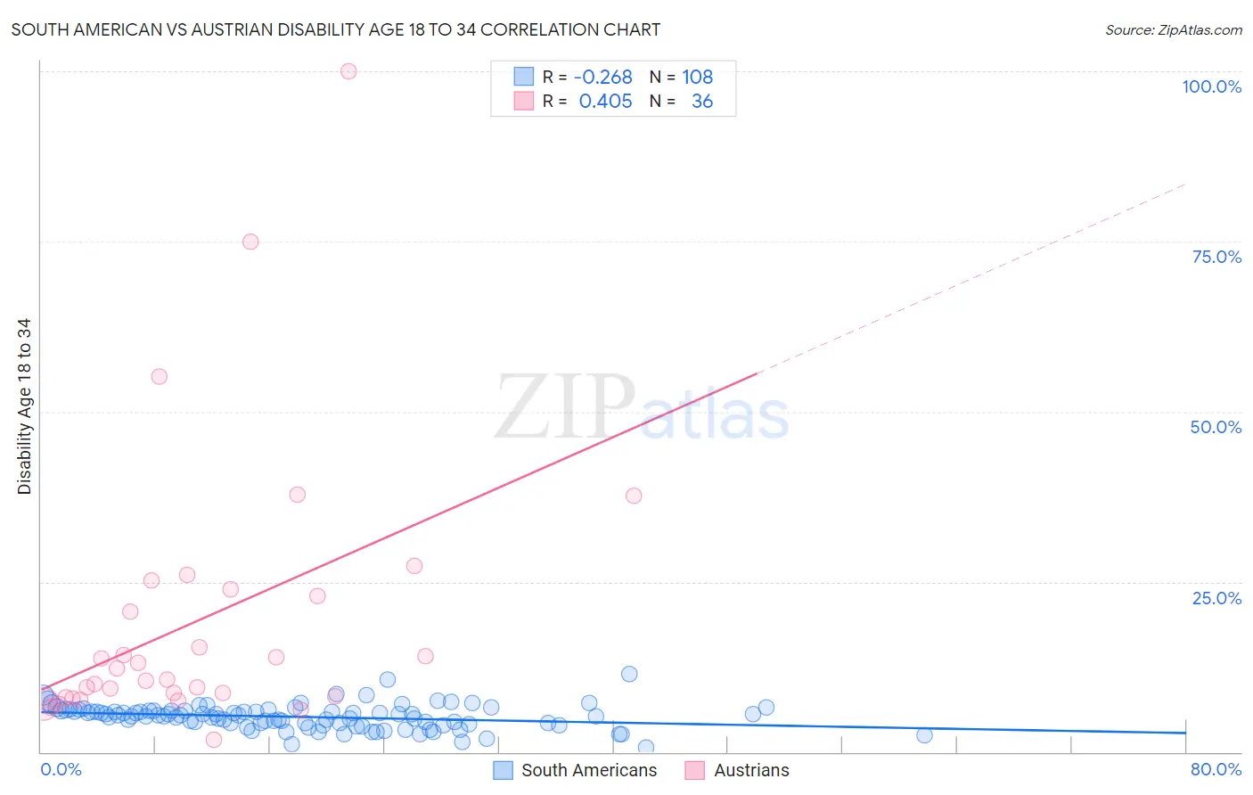Click the chart title text

(336, 29)
